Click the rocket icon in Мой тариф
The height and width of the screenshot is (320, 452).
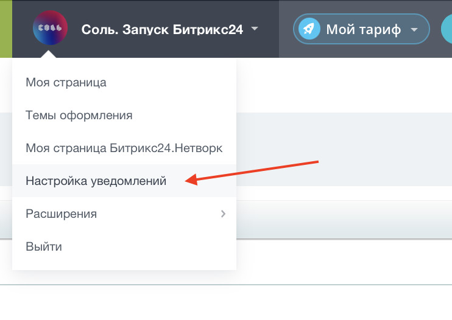[x=309, y=29]
